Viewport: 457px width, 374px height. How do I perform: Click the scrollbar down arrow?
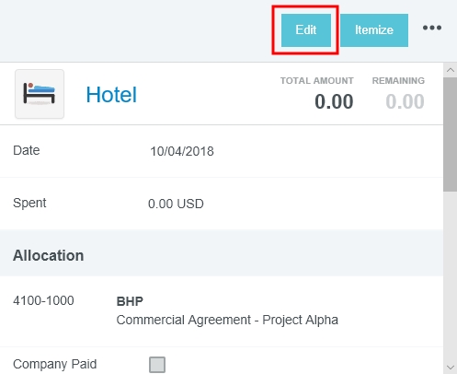[451, 367]
